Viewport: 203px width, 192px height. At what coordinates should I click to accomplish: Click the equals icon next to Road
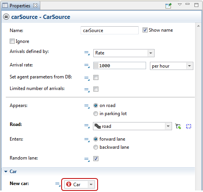tap(87, 126)
